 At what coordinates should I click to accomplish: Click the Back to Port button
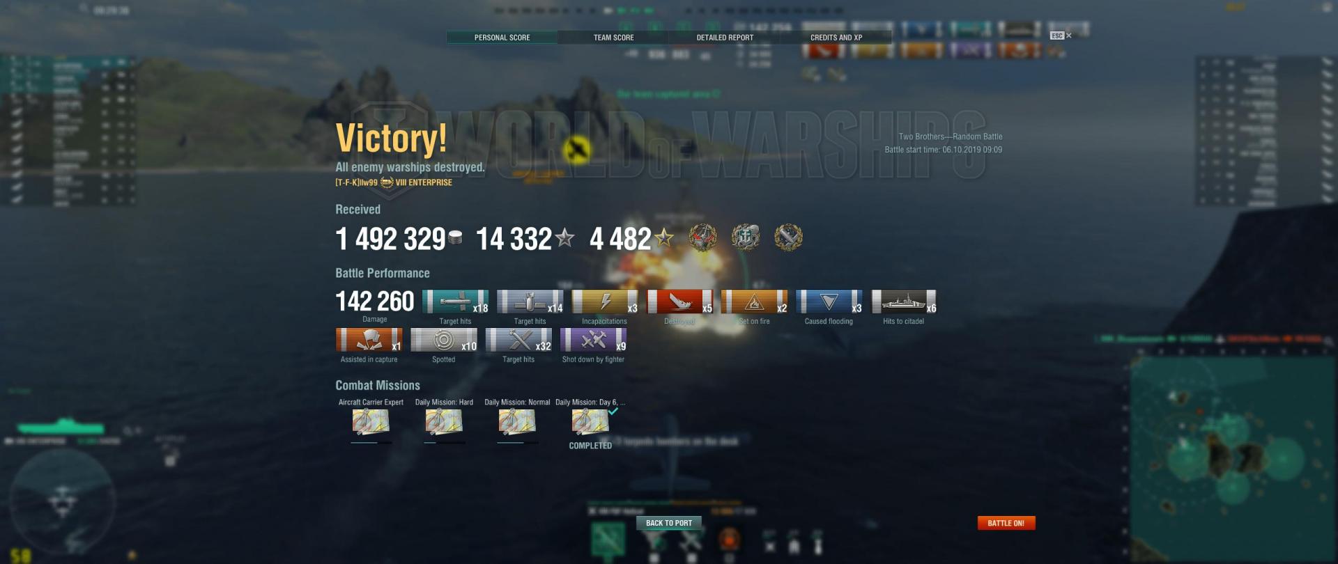click(669, 523)
